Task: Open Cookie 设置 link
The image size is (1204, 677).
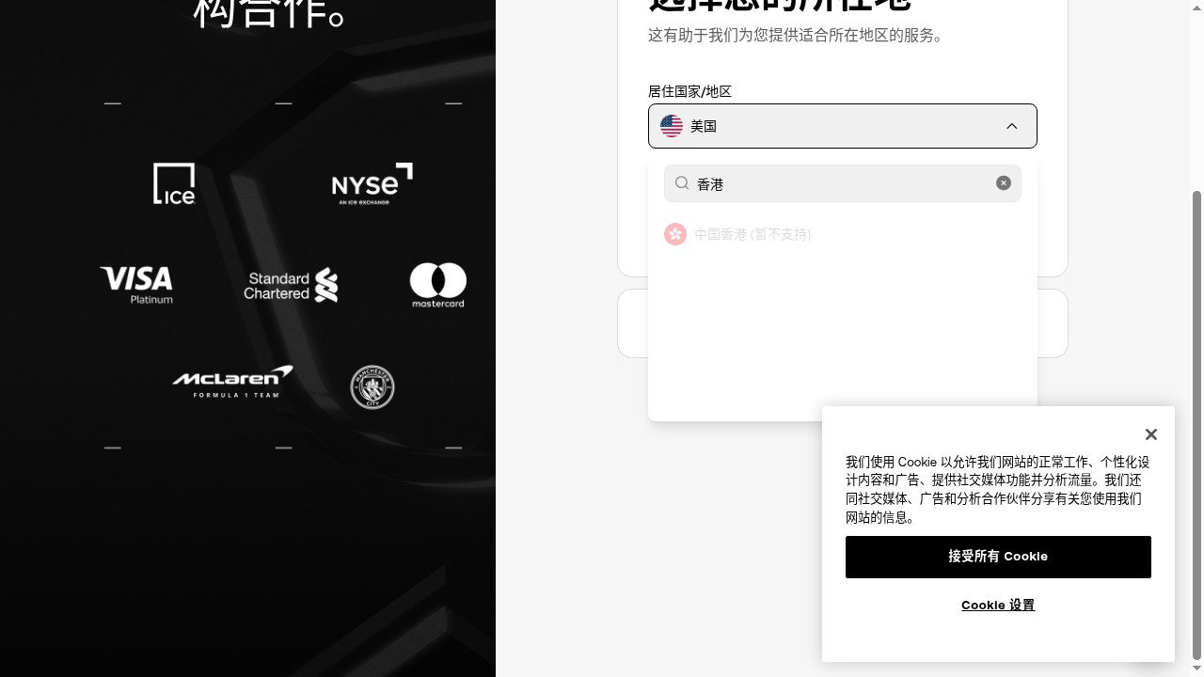Action: (998, 605)
